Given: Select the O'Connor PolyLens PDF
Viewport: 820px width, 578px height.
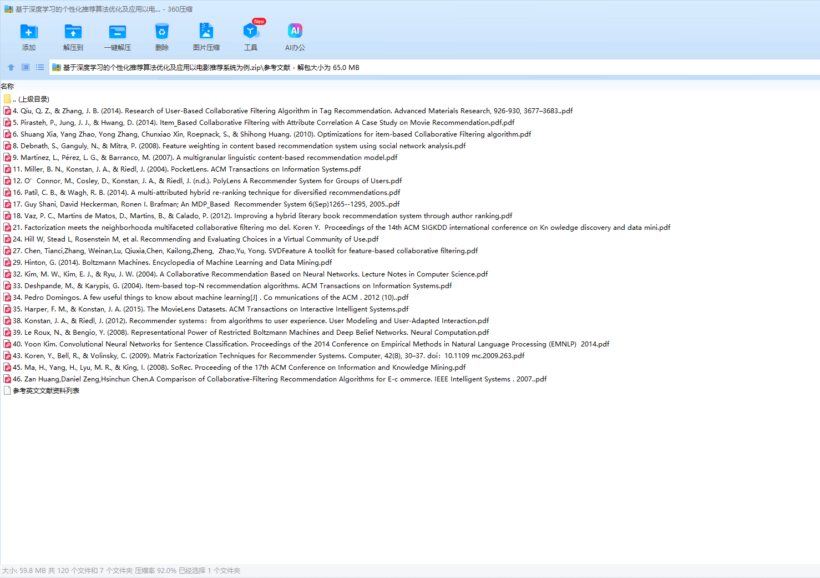Looking at the screenshot, I should [x=207, y=181].
